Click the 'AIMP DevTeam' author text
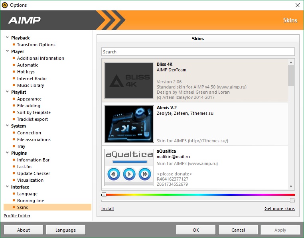Viewport: 304px width, 238px height. coord(172,70)
